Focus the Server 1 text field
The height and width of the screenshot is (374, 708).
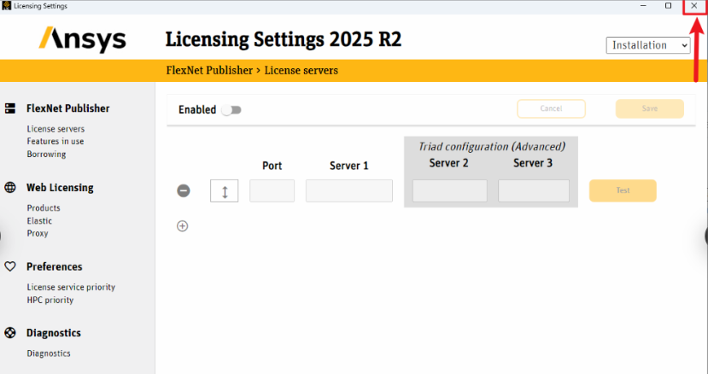[x=348, y=190]
